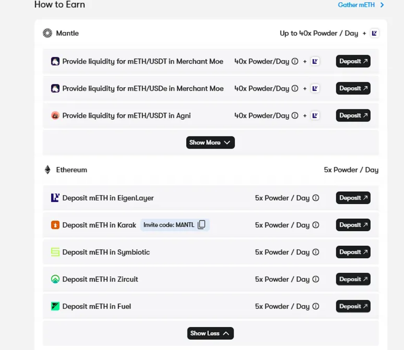
Task: Select the Deposit mETH in Zircuit row
Action: pyautogui.click(x=100, y=279)
